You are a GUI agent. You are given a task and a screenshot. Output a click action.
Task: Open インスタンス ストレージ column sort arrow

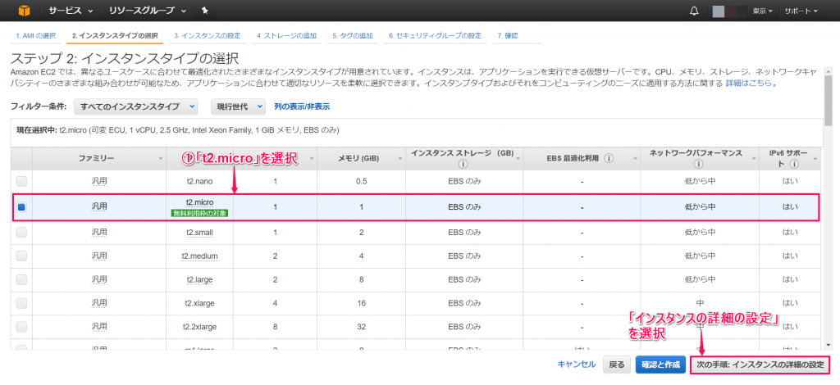click(x=518, y=159)
